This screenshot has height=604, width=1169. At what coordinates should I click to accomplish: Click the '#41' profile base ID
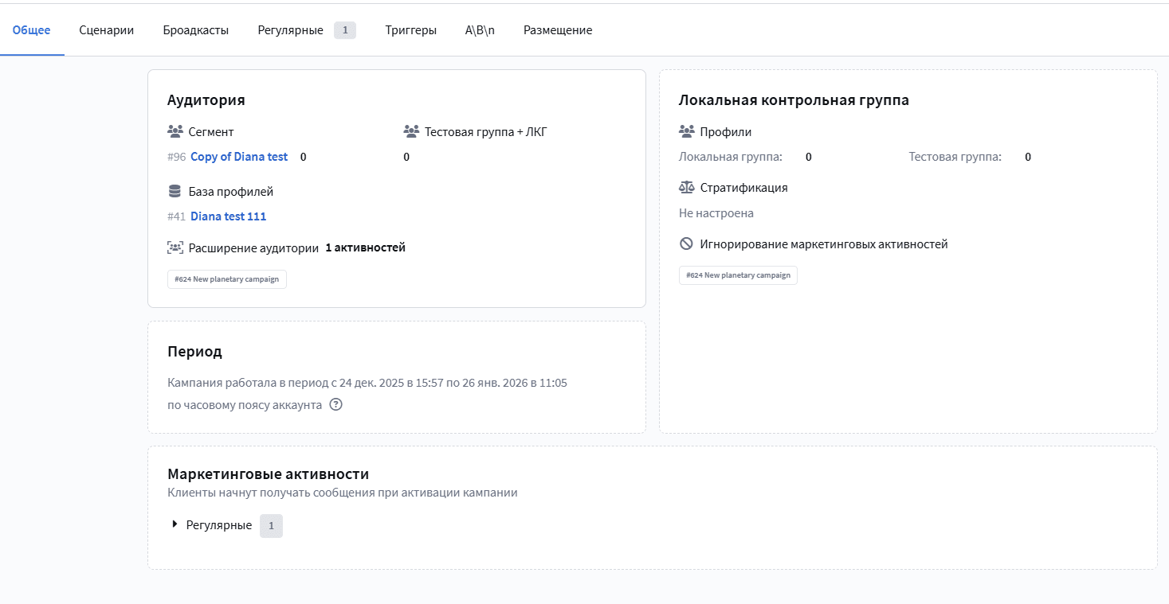click(177, 216)
